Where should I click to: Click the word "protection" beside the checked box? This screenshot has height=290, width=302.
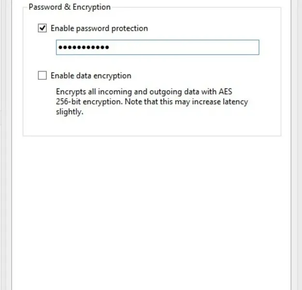(129, 29)
